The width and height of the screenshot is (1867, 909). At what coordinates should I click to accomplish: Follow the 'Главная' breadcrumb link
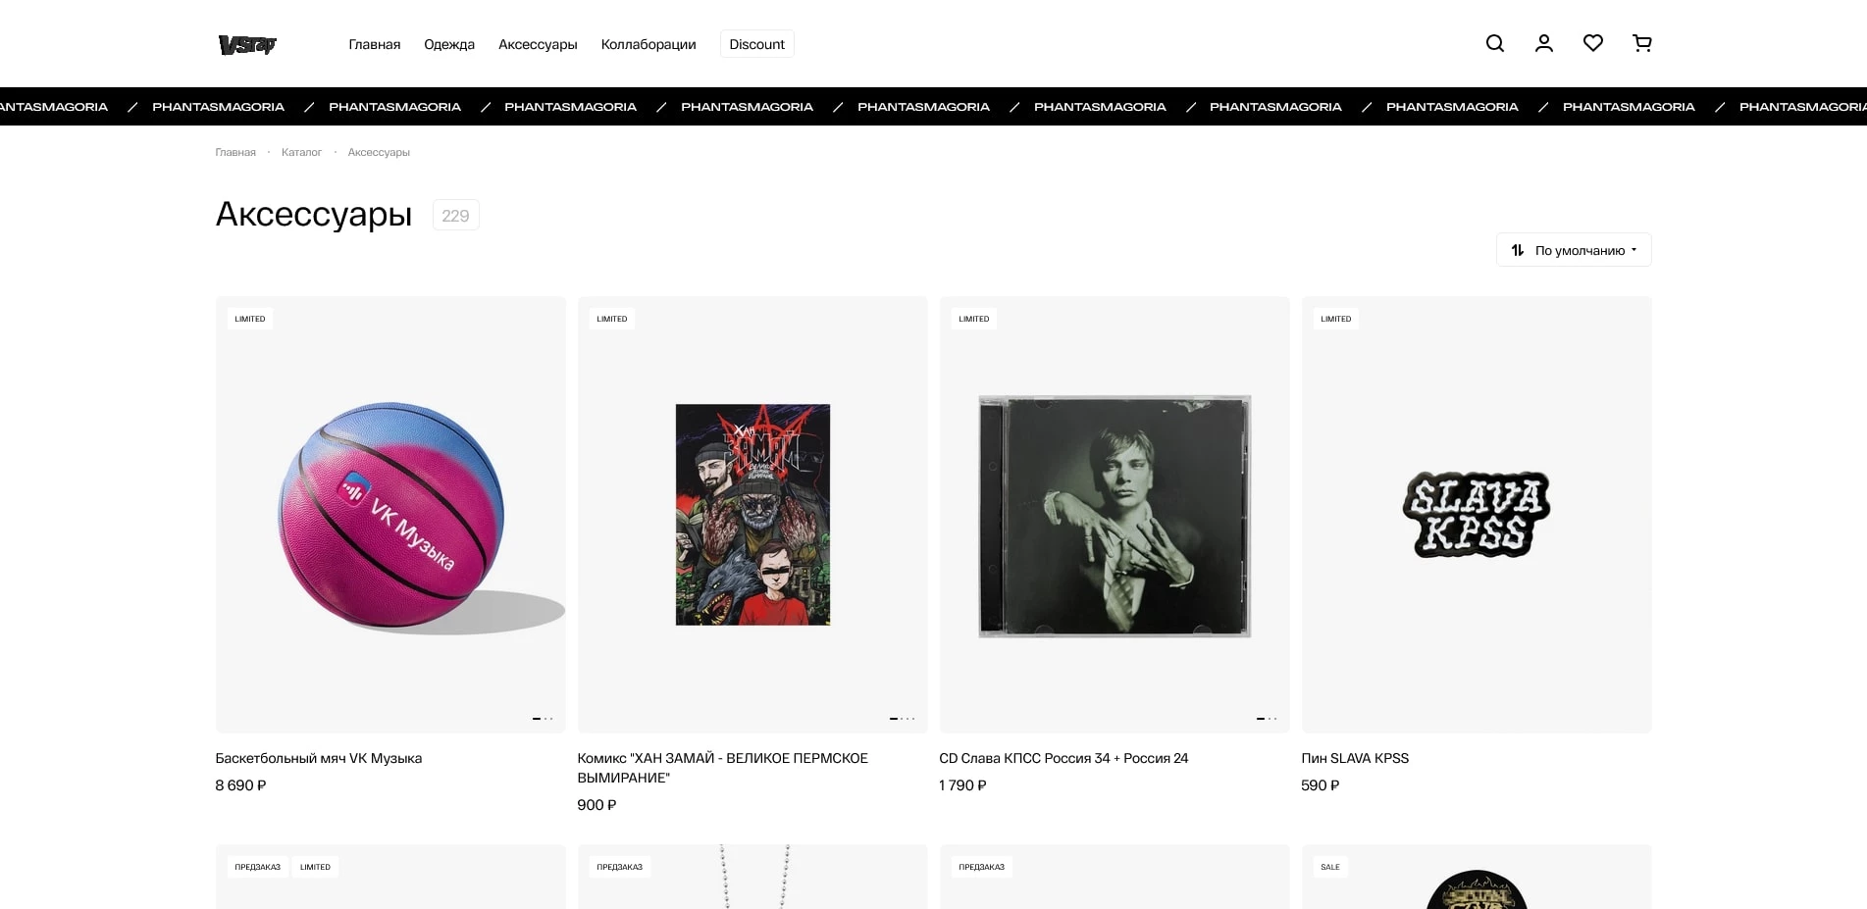point(235,152)
